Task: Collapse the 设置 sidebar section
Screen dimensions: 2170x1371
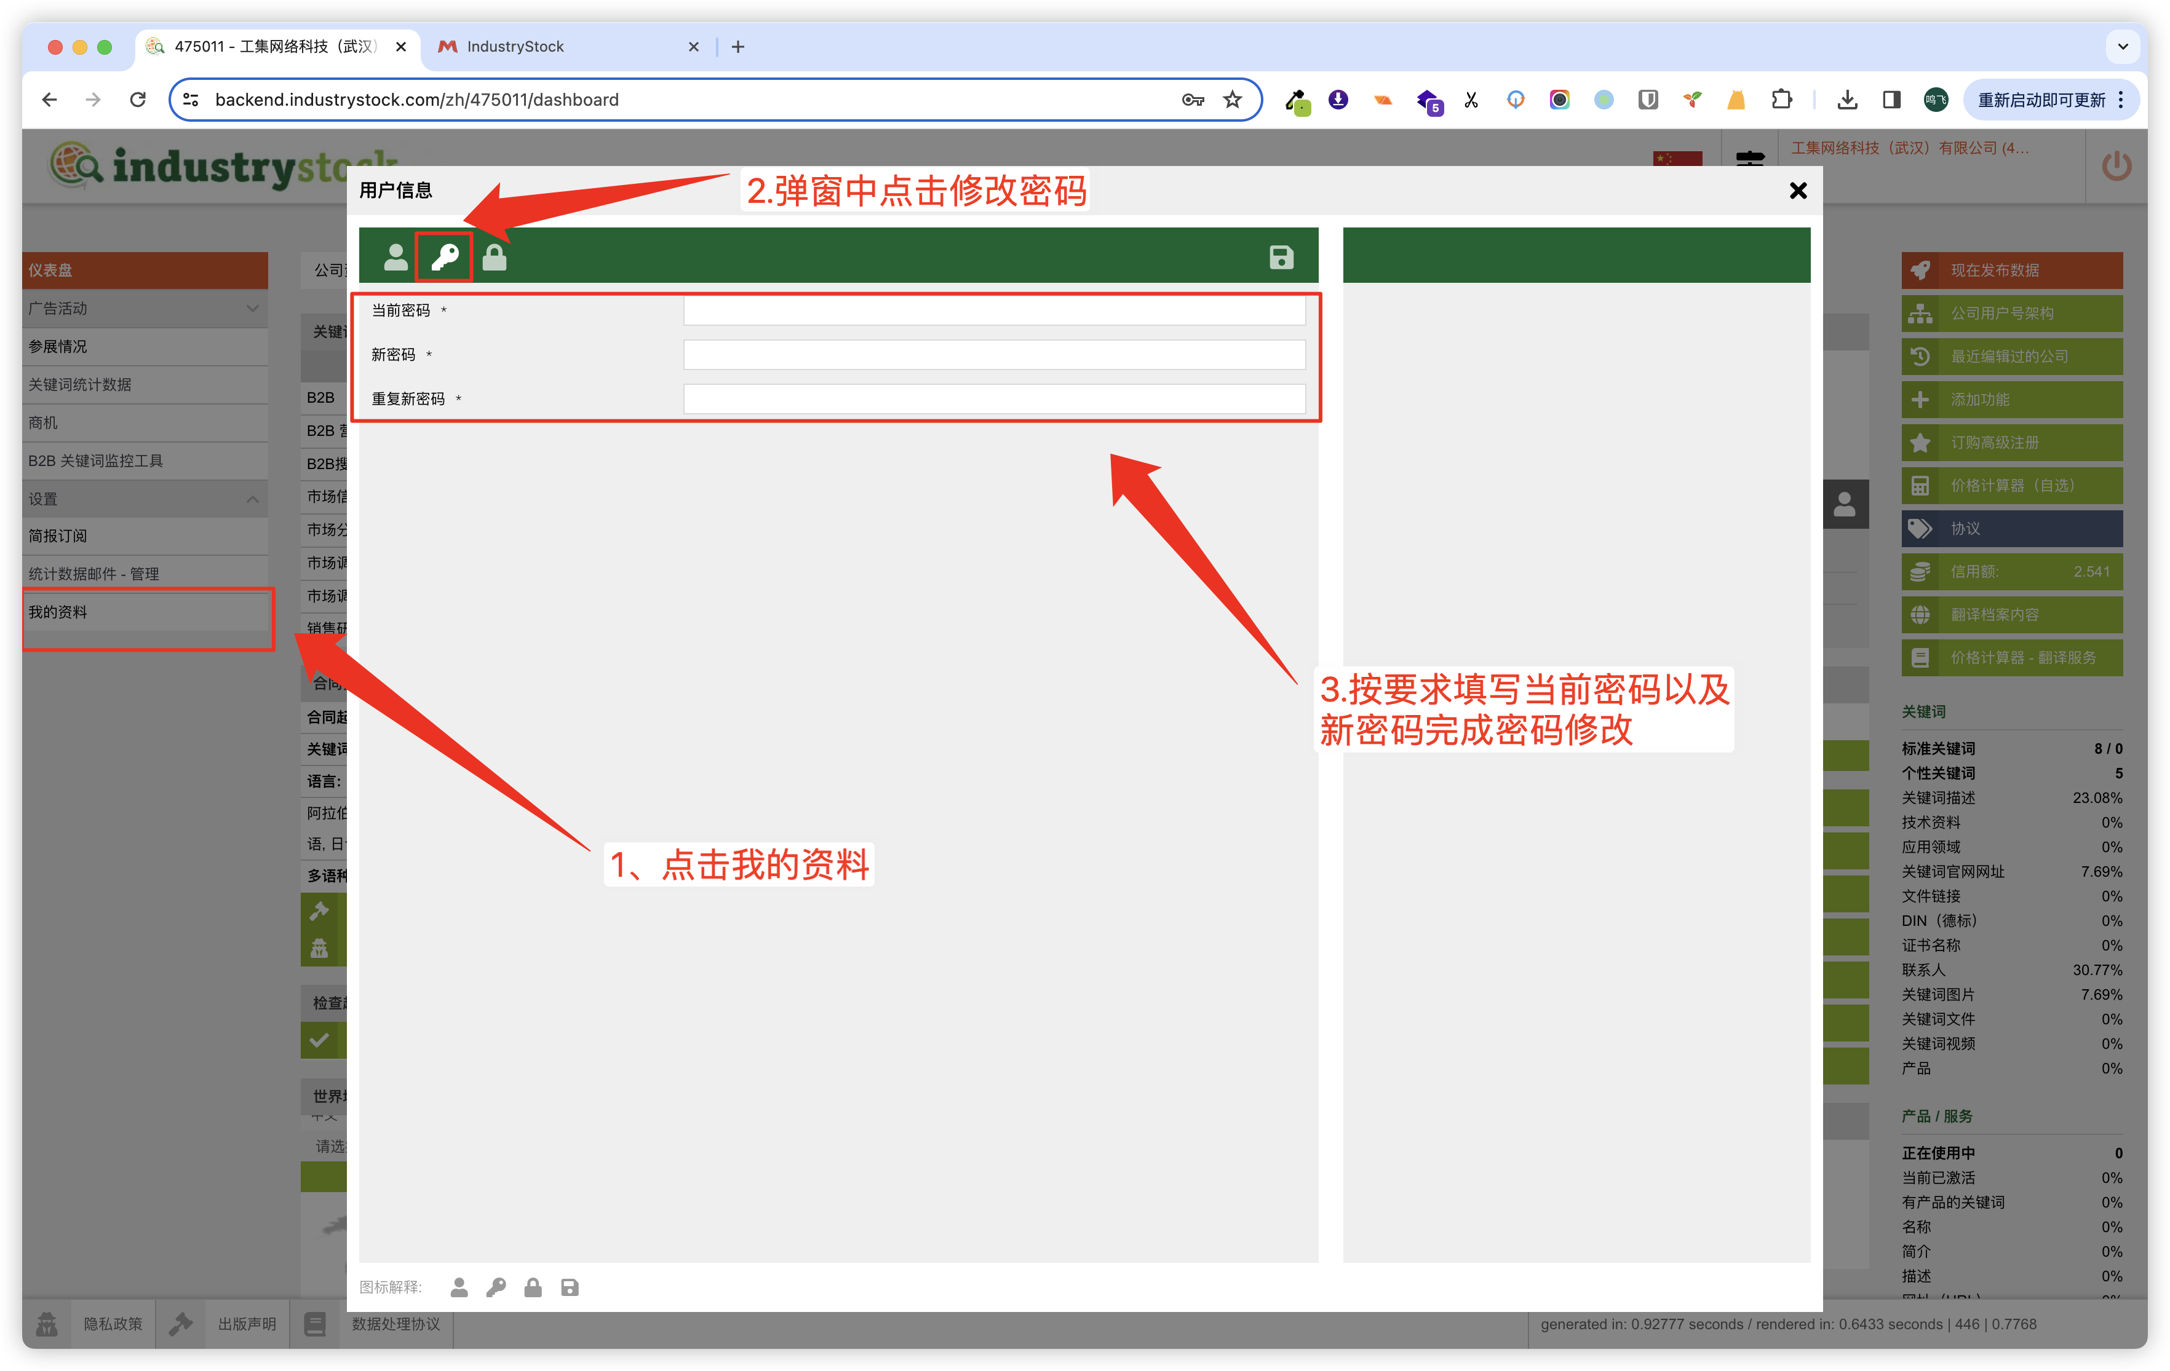Action: pyautogui.click(x=144, y=499)
